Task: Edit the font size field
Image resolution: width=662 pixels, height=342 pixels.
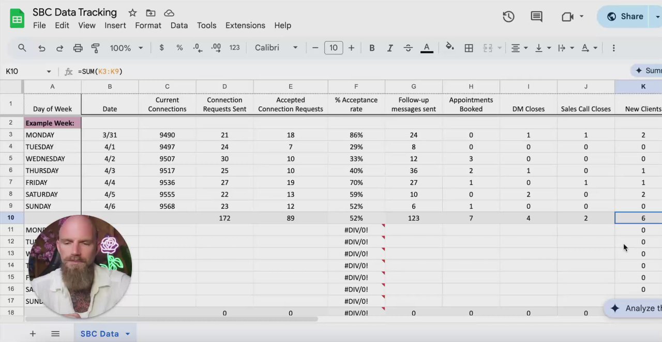Action: pos(334,48)
